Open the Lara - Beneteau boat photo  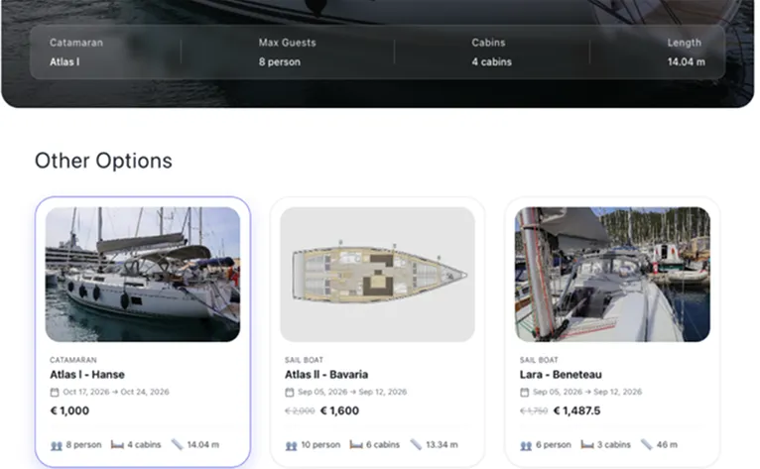pos(612,275)
